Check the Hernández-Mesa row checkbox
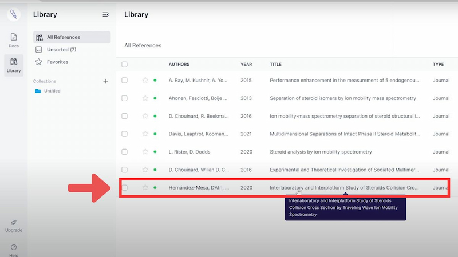 (x=124, y=188)
